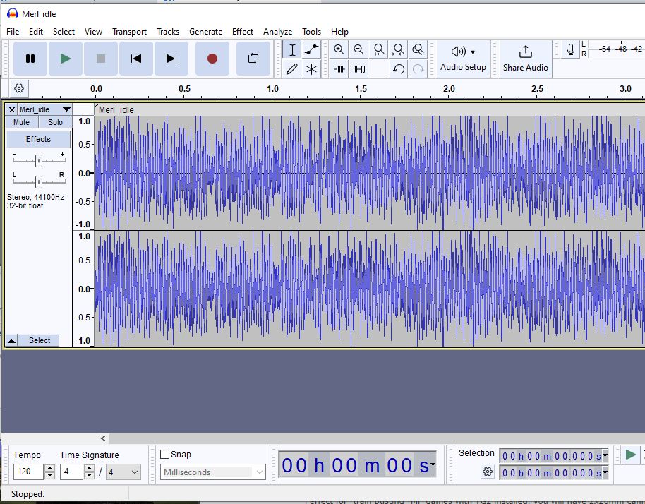
Task: Solo the Merl_idle track
Action: coord(55,122)
